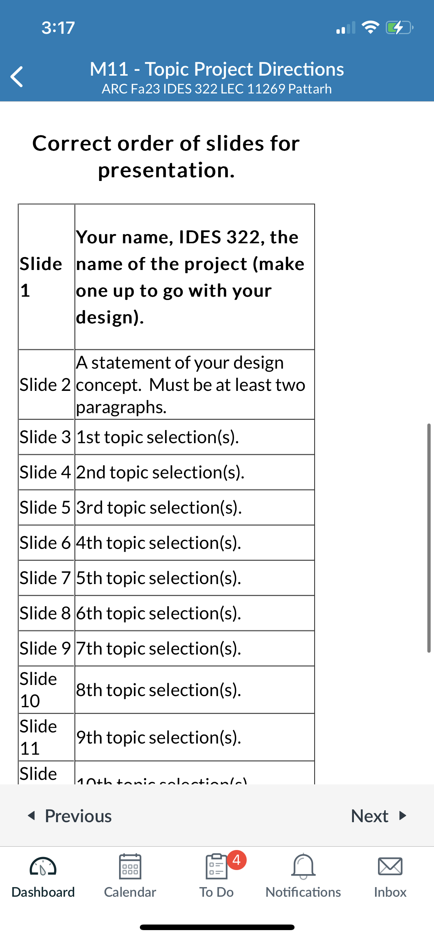Tap the clock showing 3:17
434x939 pixels.
pyautogui.click(x=58, y=28)
